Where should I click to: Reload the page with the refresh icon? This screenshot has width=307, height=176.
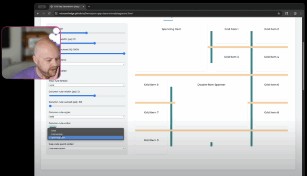(49, 13)
